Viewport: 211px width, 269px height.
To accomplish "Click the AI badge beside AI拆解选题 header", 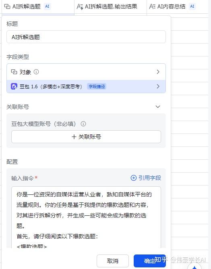I will click(x=47, y=6).
